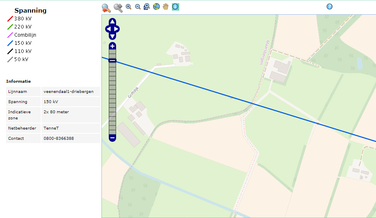Go to next map view
This screenshot has height=218, width=376.
pos(118,7)
